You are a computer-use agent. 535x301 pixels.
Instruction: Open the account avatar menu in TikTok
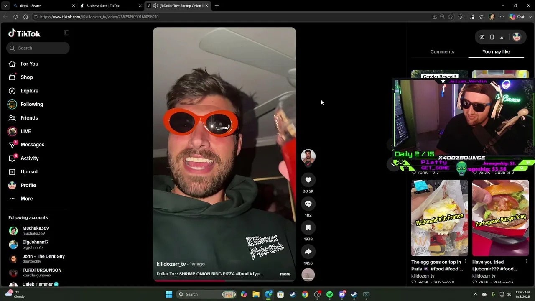click(x=517, y=37)
